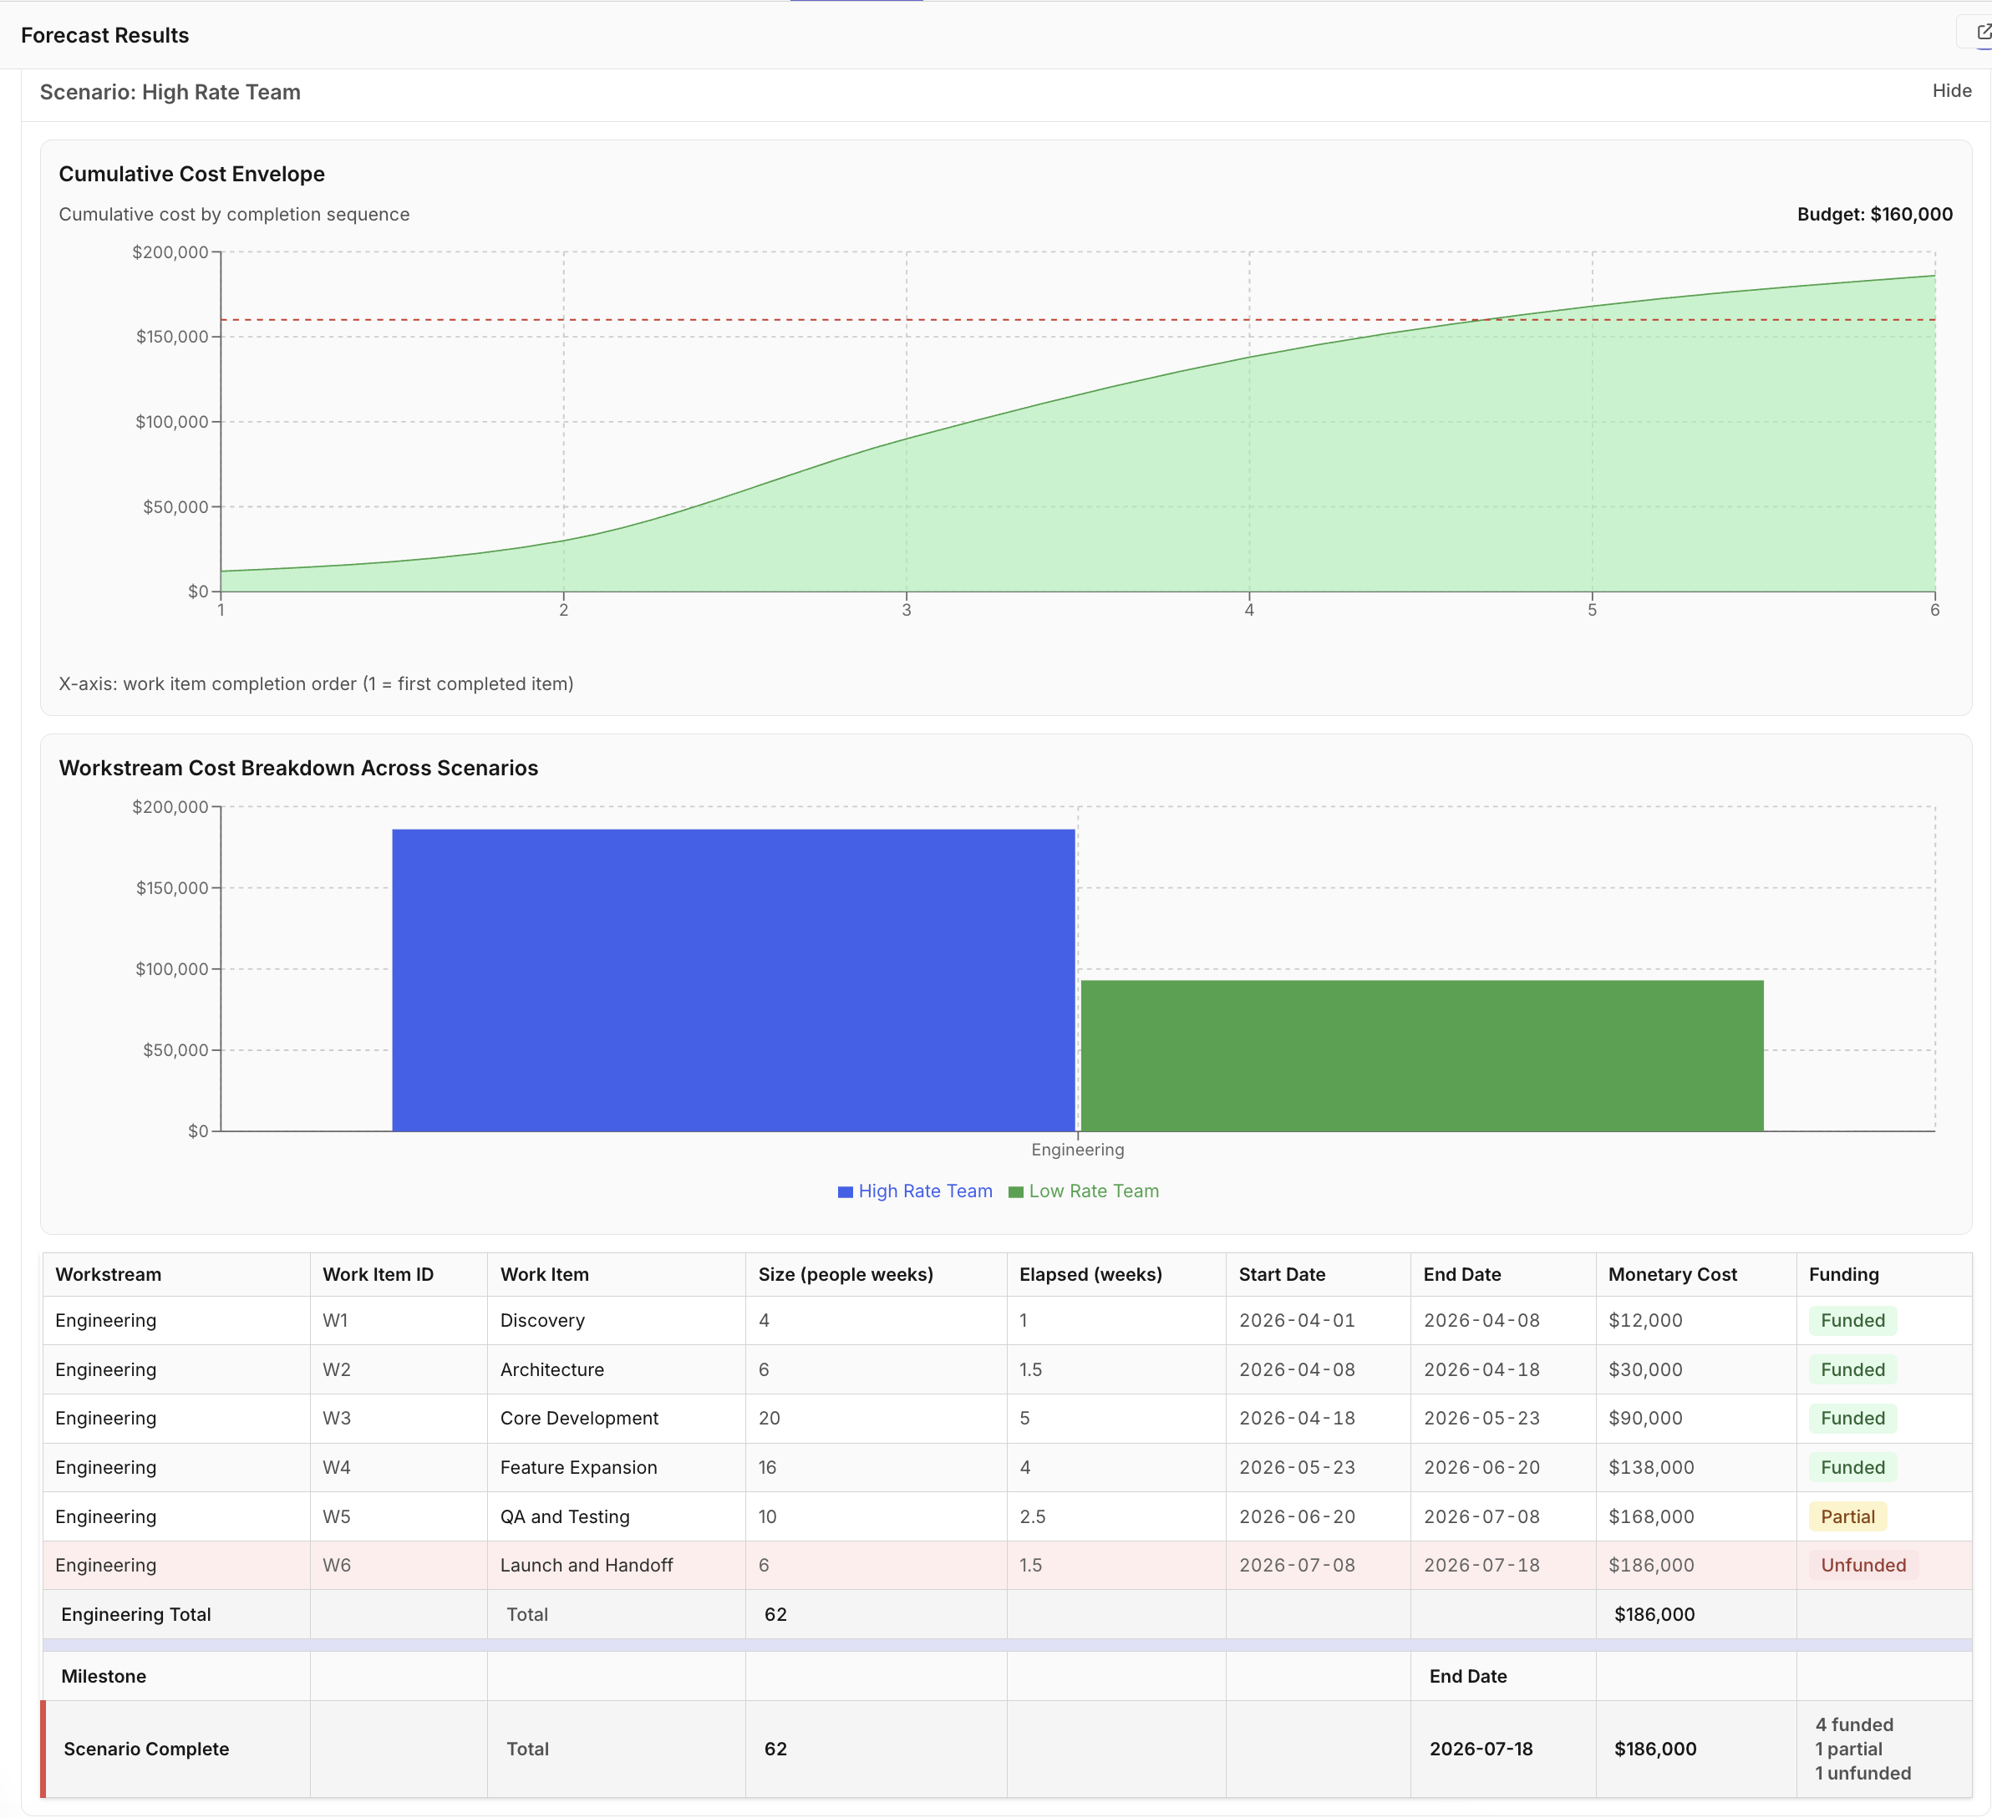Select the Launch and Handoff table row
Image resolution: width=1992 pixels, height=1818 pixels.
point(586,1564)
